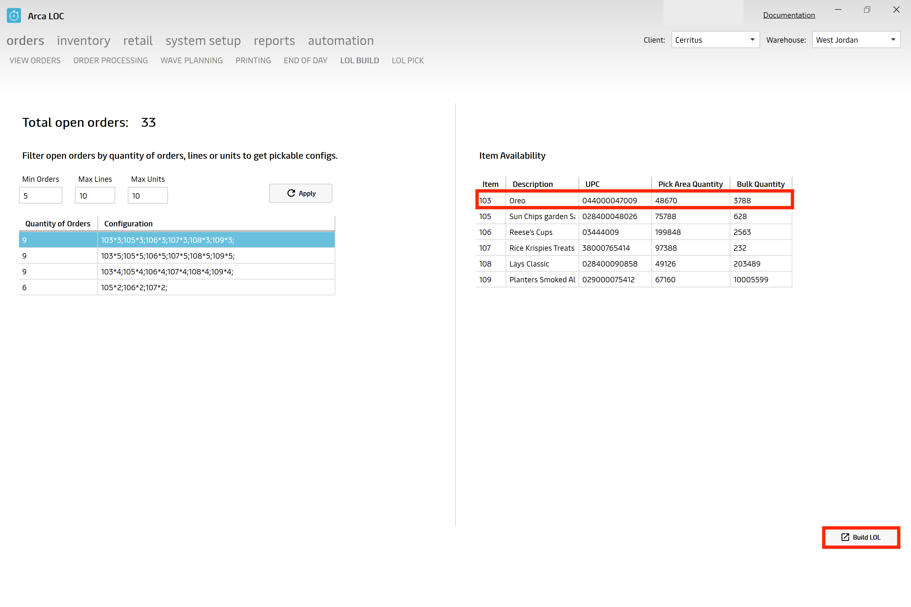Sort by the Pick Area Quantity header
911x607 pixels.
tap(691, 184)
